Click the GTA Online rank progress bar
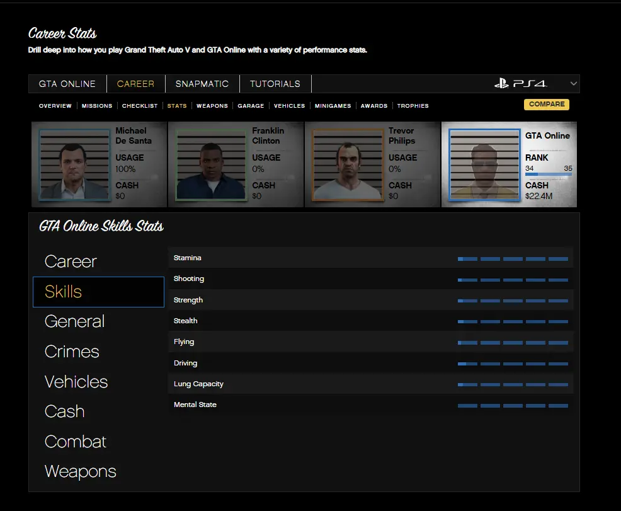This screenshot has width=621, height=511. coord(548,175)
